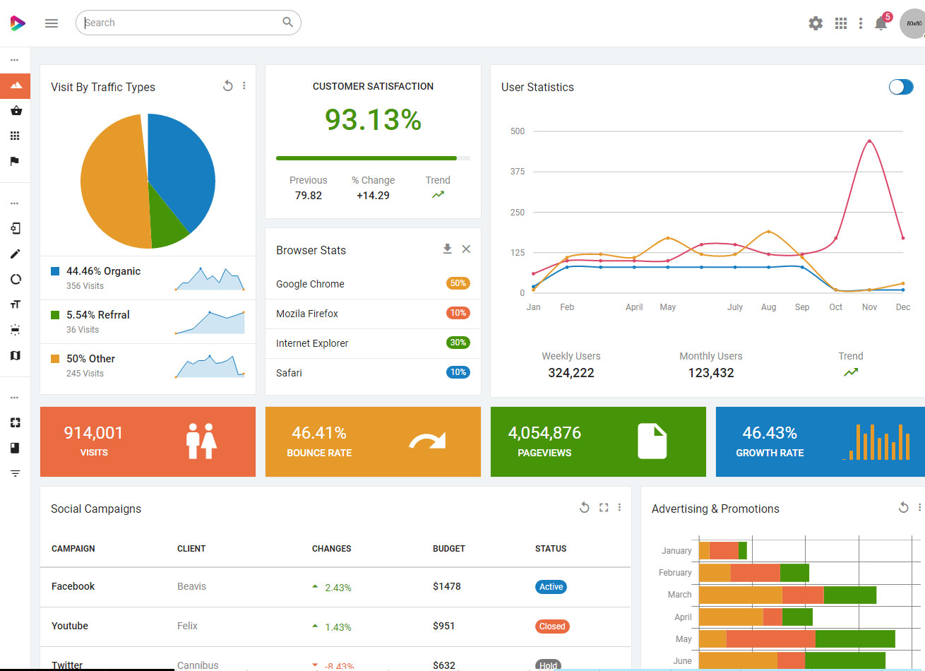Click the fullscreen icon on Social Campaigns
Screen dimensions: 925x671
pyautogui.click(x=603, y=508)
